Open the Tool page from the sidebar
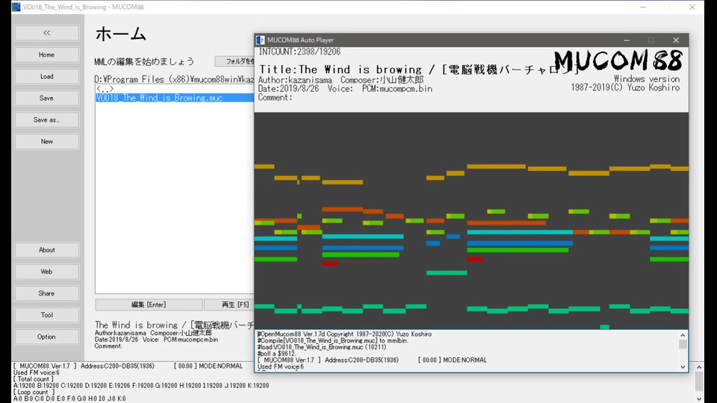Viewport: 717px width, 403px height. tap(46, 315)
